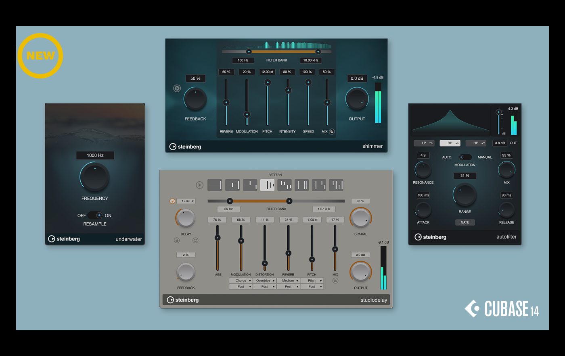565x356 pixels.
Task: Select the HP filter type in autofilter
Action: tap(476, 143)
